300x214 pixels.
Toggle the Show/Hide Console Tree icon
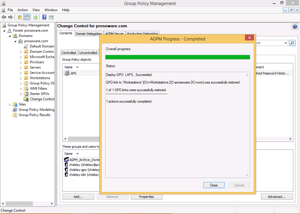(x=27, y=17)
